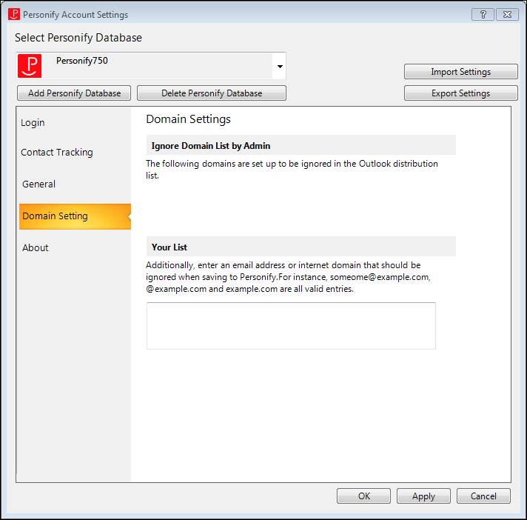Select the Domain Setting tab

[75, 216]
